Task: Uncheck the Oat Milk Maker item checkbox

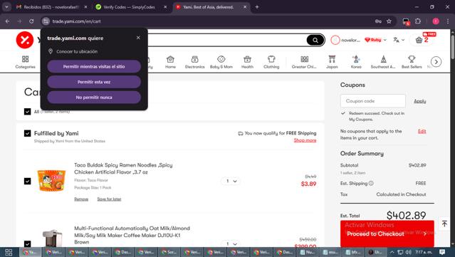Action: [27, 243]
